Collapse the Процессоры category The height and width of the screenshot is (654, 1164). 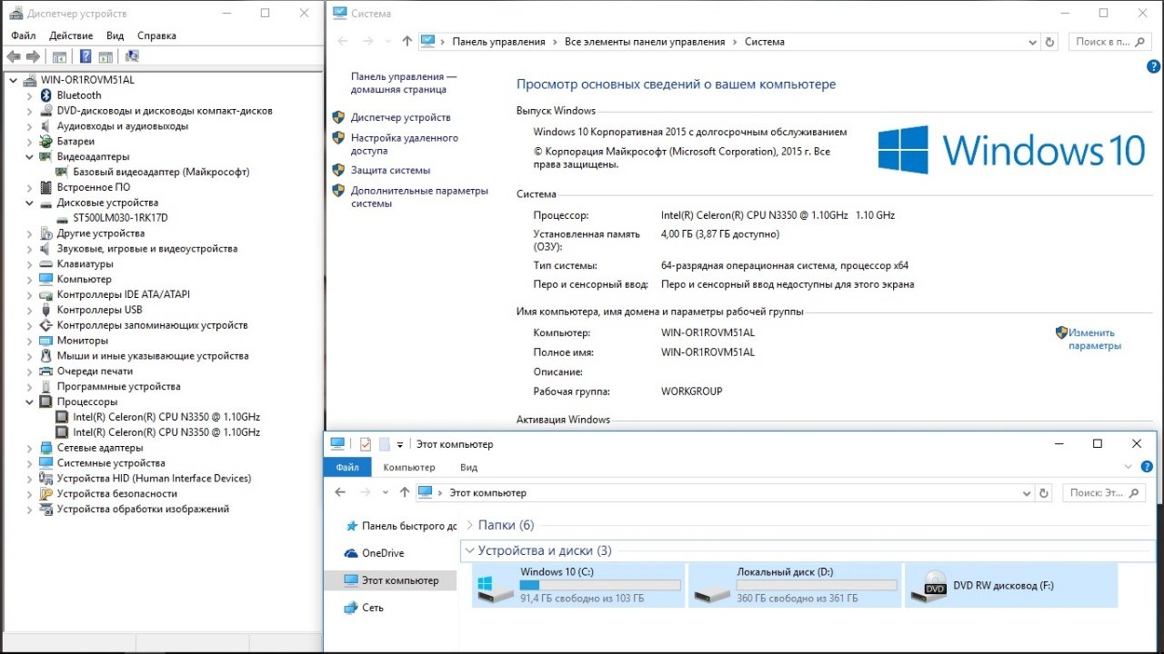click(x=30, y=401)
